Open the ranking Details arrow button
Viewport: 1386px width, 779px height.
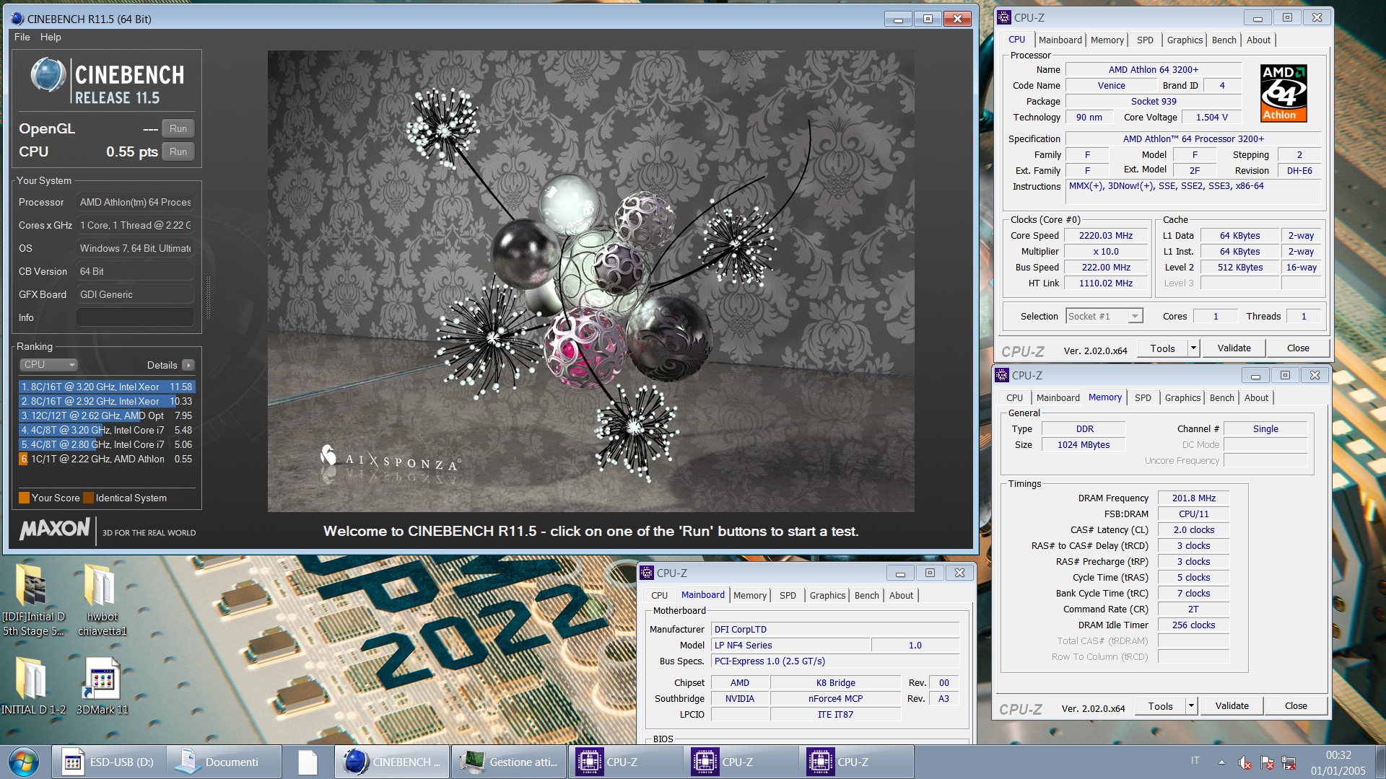click(188, 365)
